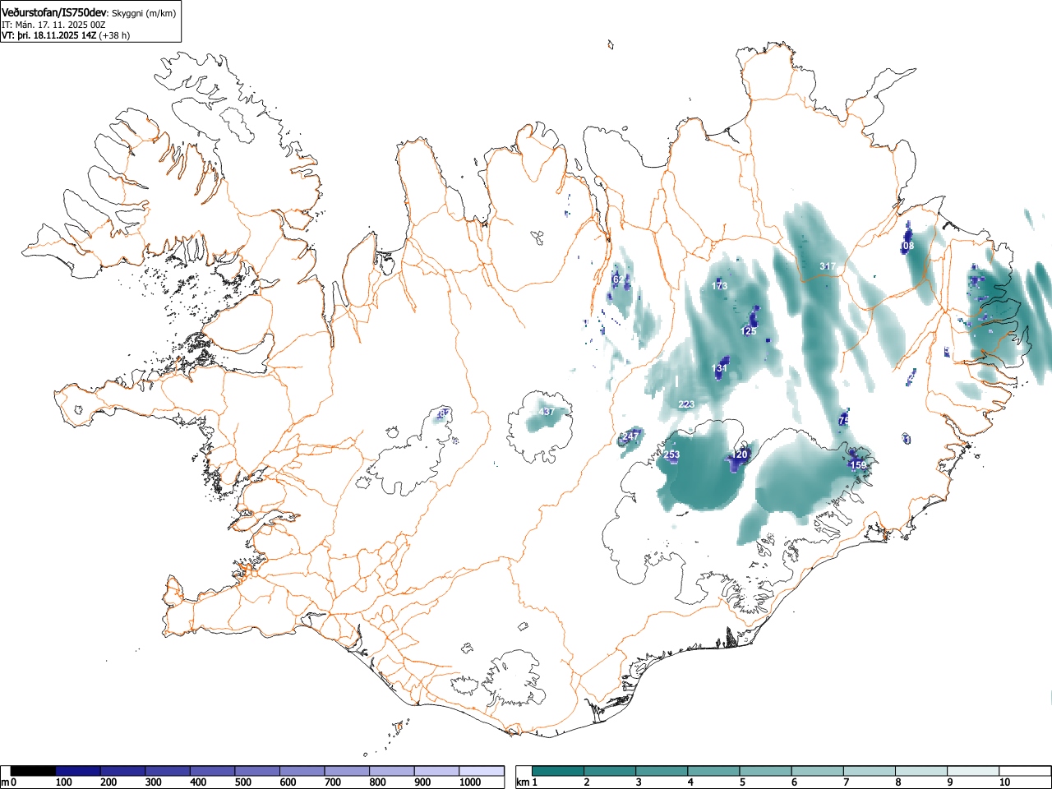Screen dimensions: 1052x789
Task: Pick the 100–200 m dark blue legend swatch
Action: [x=78, y=771]
